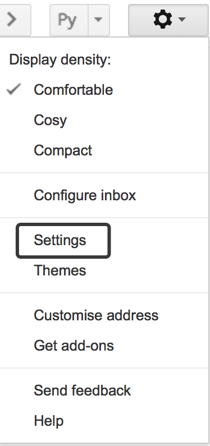Go to newer messages with right chevron
Image resolution: width=210 pixels, height=446 pixels.
click(15, 20)
